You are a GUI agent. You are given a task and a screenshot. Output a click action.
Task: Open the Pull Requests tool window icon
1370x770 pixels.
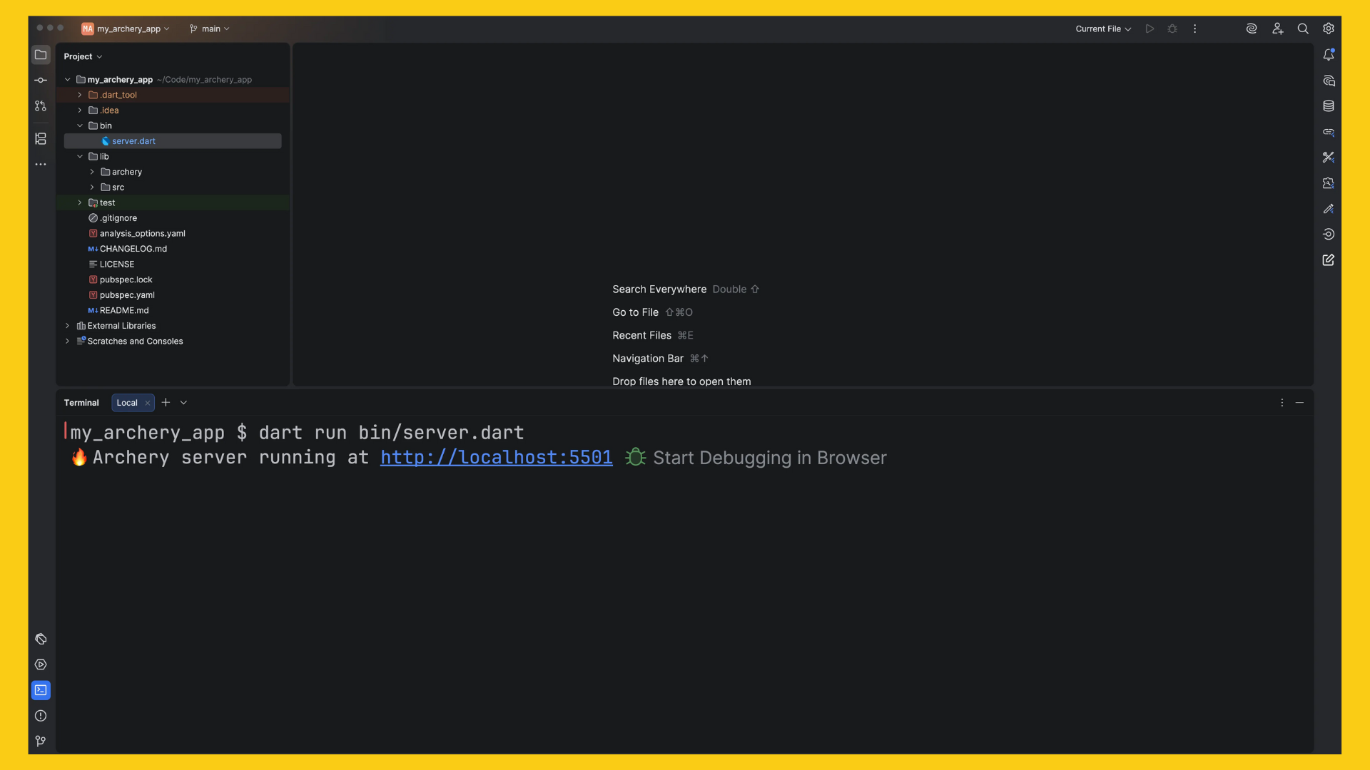[41, 106]
